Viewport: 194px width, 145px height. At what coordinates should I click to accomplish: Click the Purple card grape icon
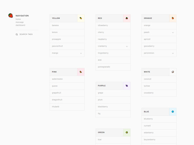point(127,86)
